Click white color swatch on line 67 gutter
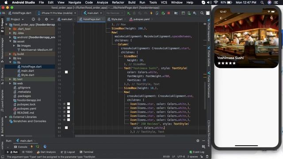Screen dimensions: 283x159 (x=66, y=72)
